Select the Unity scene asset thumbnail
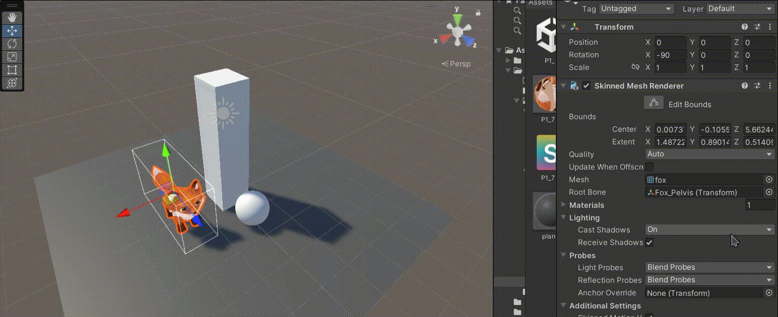This screenshot has width=778, height=317. (546, 34)
